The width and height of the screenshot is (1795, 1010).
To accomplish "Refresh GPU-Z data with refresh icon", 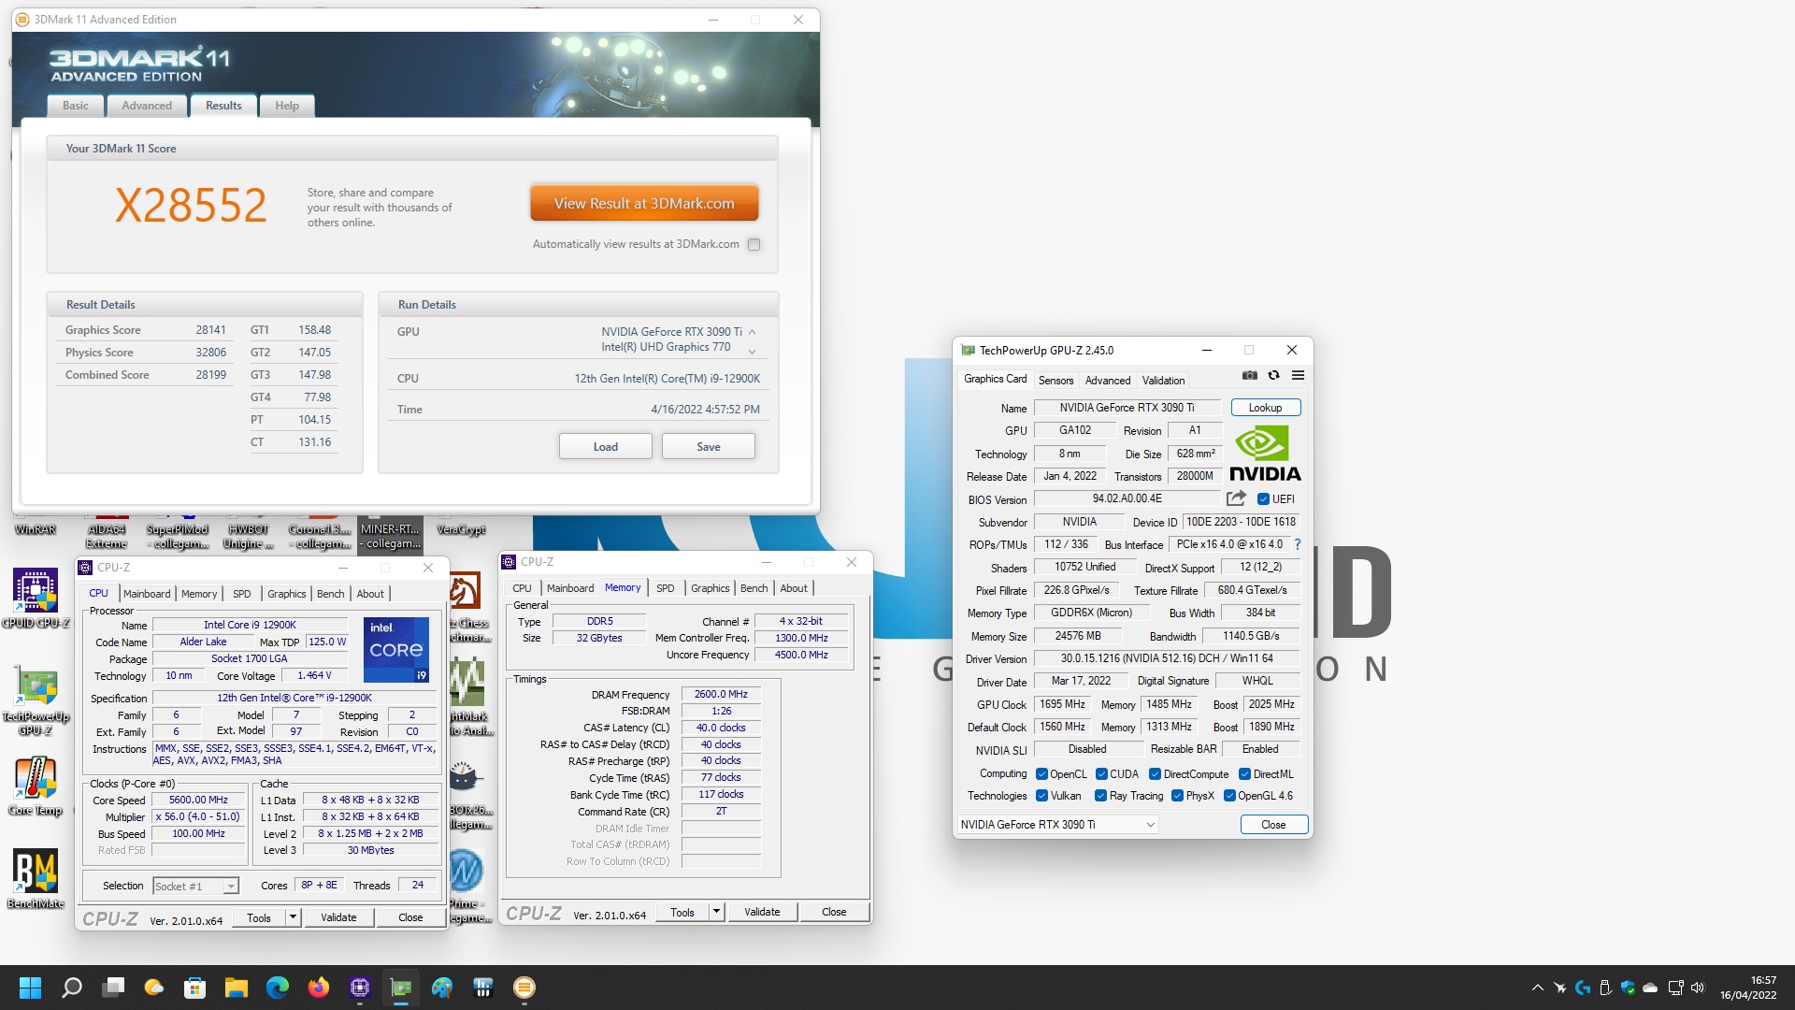I will (x=1273, y=375).
